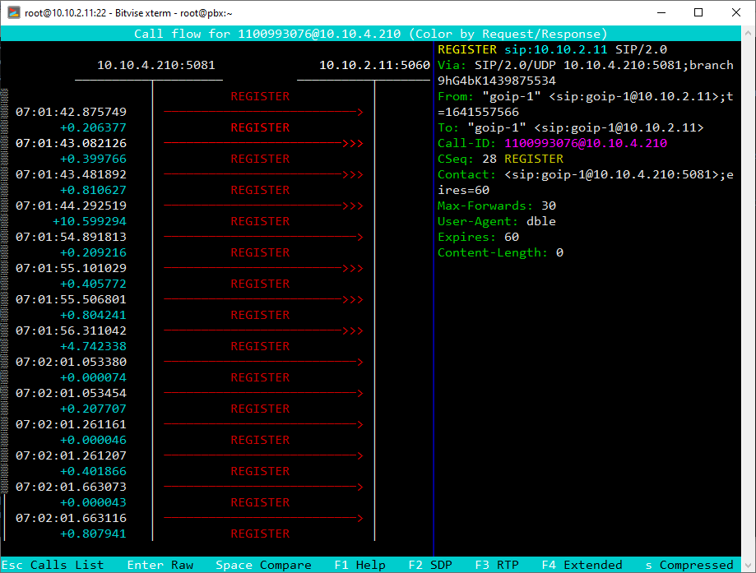Click the 9hG4bK1439875534 branch value

(497, 81)
